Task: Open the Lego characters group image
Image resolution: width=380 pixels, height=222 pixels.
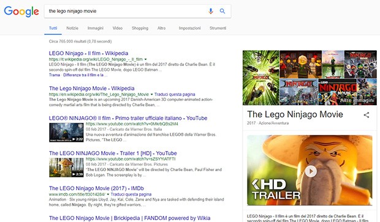Action: click(300, 64)
